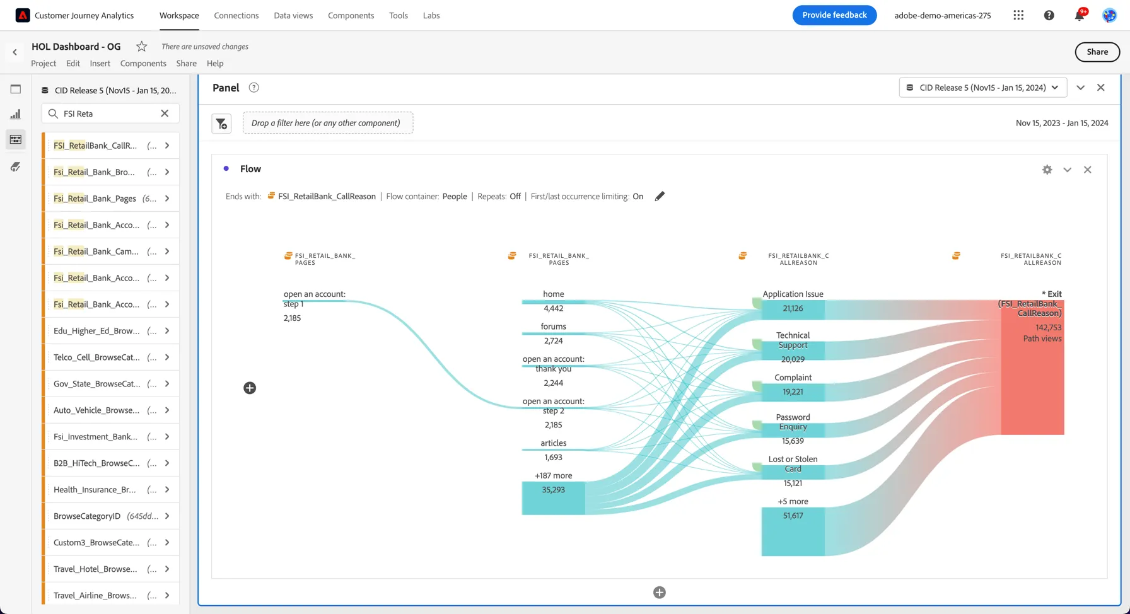Click the Application Issue flow node

(x=793, y=309)
